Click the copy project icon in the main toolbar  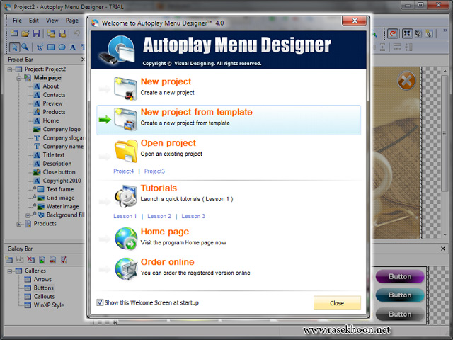click(x=51, y=33)
